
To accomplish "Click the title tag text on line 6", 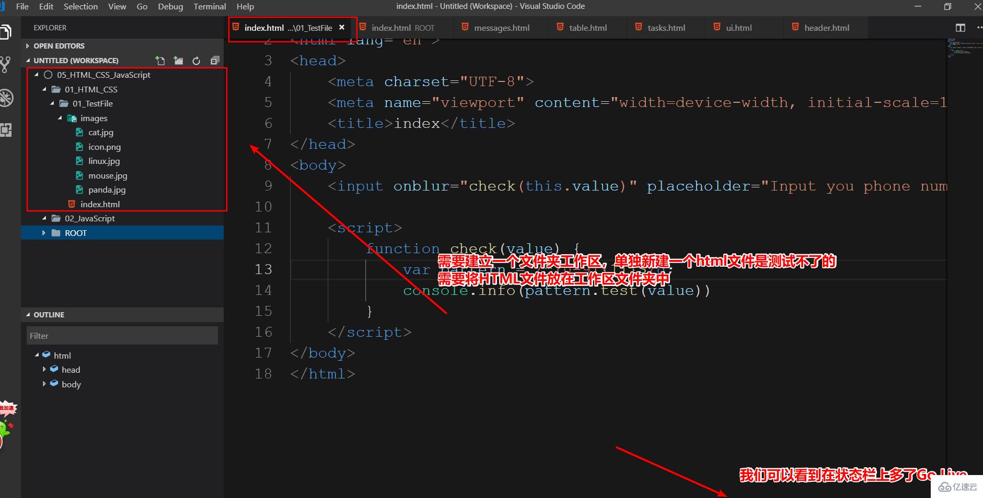I will point(421,123).
